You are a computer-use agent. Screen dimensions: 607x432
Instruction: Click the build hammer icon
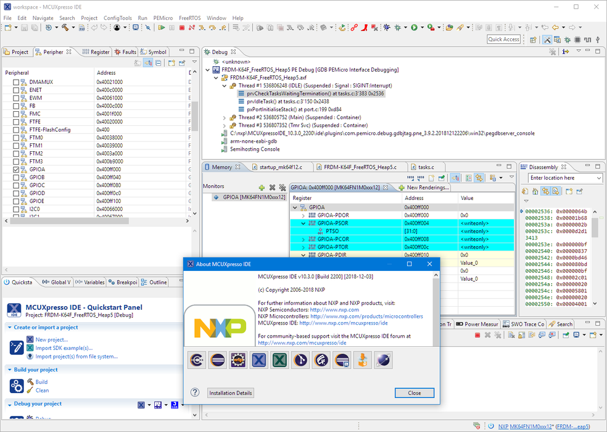coord(65,27)
